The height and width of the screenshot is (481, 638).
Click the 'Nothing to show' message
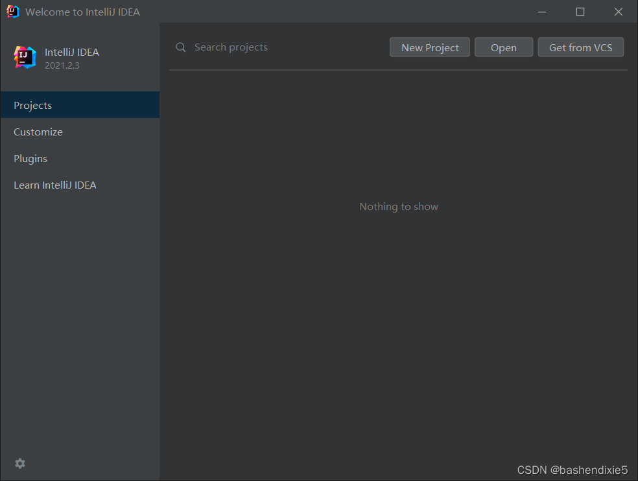coord(399,207)
